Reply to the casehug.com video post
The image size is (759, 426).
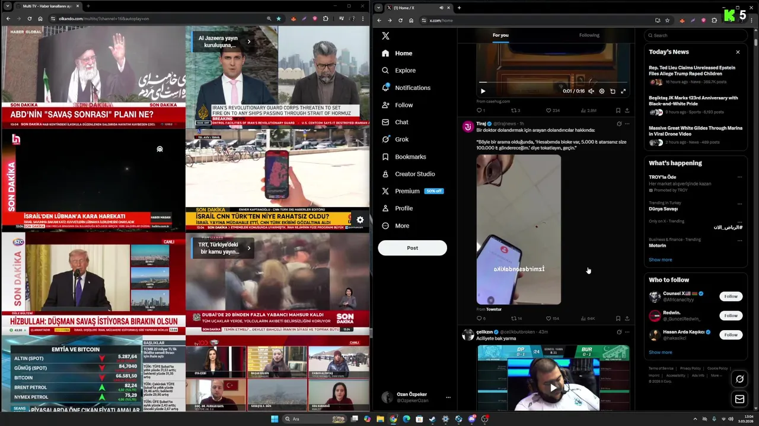click(480, 110)
